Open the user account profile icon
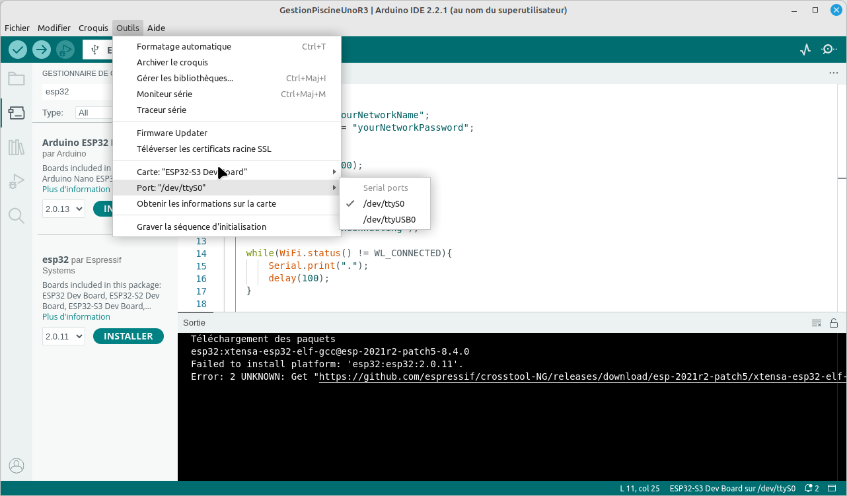This screenshot has width=847, height=496. tap(17, 466)
